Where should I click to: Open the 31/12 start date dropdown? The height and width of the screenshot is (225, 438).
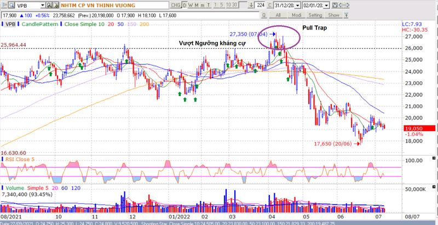[298, 5]
